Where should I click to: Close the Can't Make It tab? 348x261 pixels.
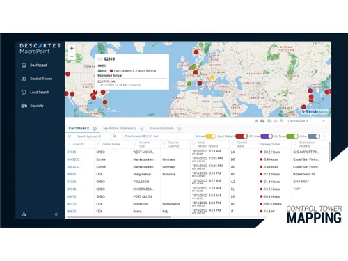pos(95,129)
